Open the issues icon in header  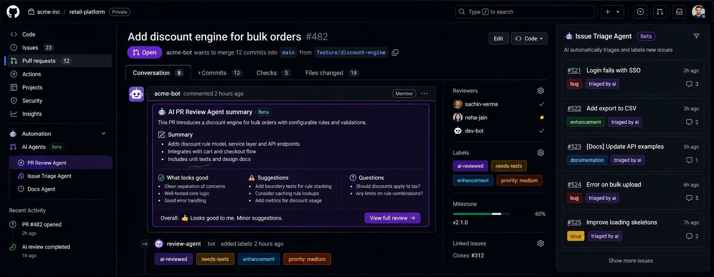[640, 12]
